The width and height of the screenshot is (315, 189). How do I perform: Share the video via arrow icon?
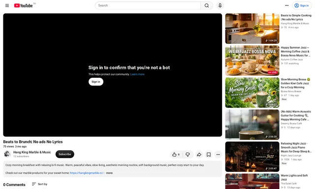(199, 155)
